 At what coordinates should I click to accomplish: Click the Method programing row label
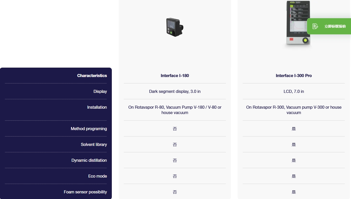point(89,129)
